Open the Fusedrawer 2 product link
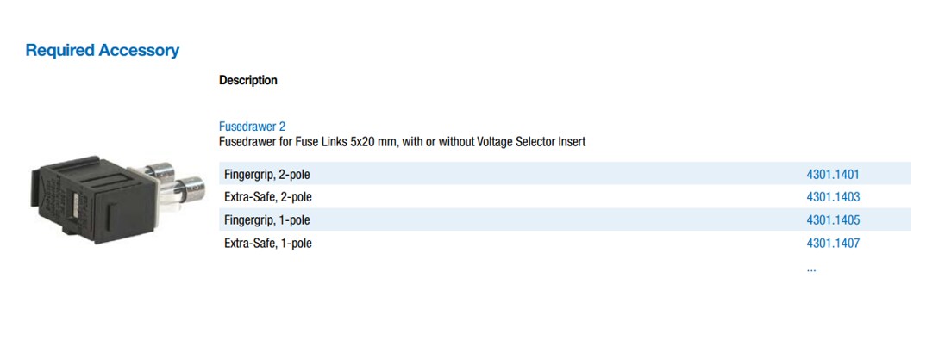 click(x=252, y=126)
